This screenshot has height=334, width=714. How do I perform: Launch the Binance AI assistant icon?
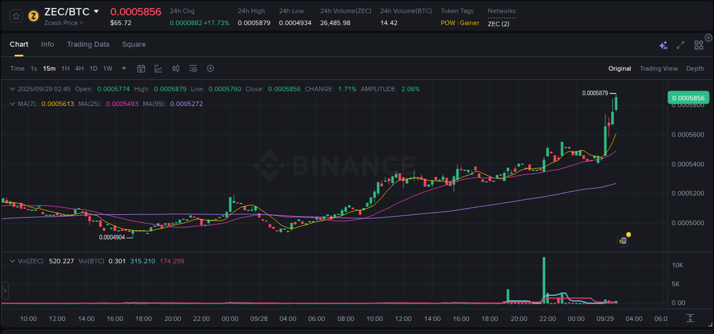(x=663, y=44)
